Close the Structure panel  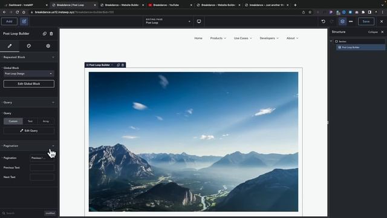(382, 32)
